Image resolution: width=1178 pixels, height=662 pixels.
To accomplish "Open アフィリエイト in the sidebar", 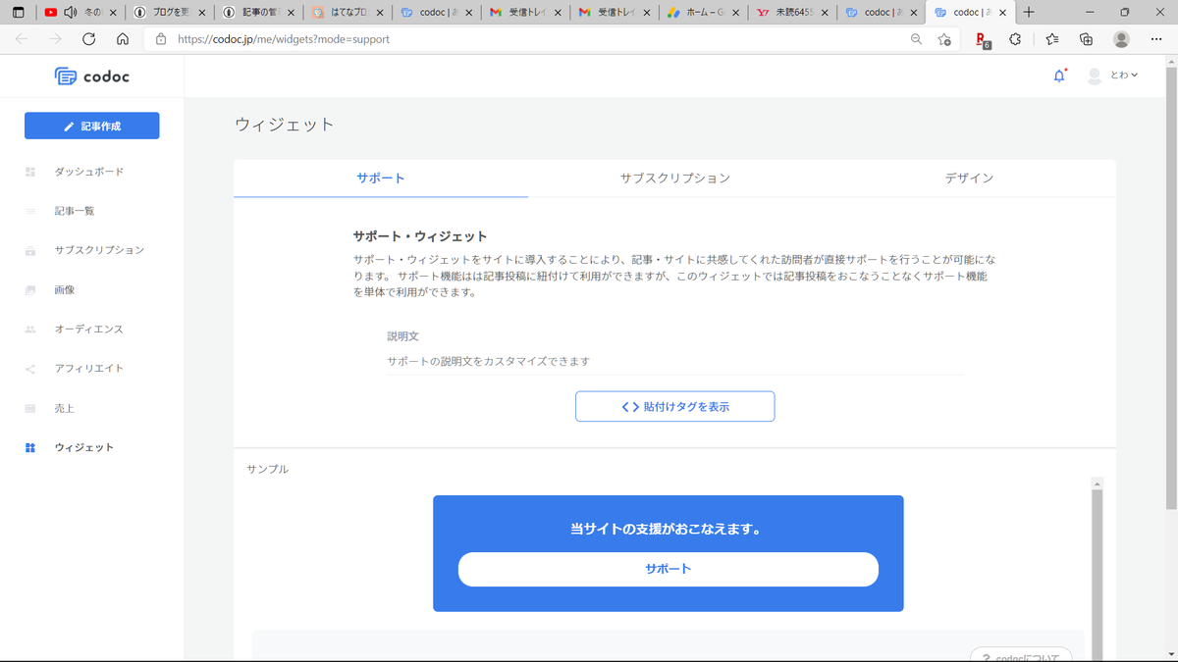I will click(89, 368).
